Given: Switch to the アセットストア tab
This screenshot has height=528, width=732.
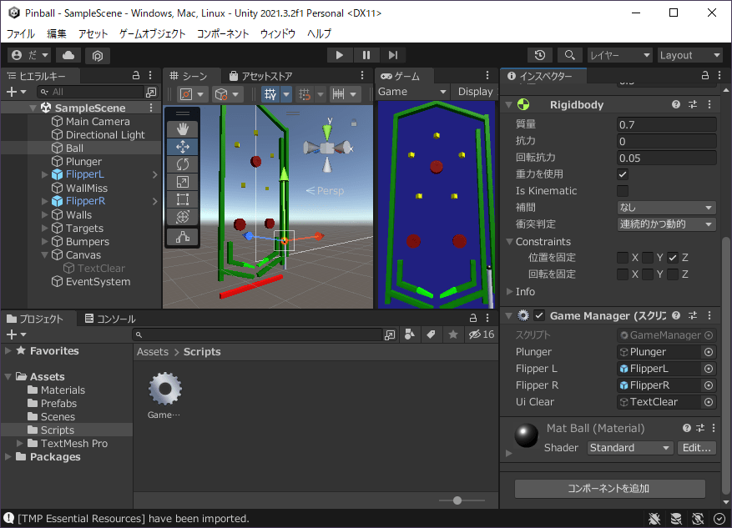Looking at the screenshot, I should (261, 76).
